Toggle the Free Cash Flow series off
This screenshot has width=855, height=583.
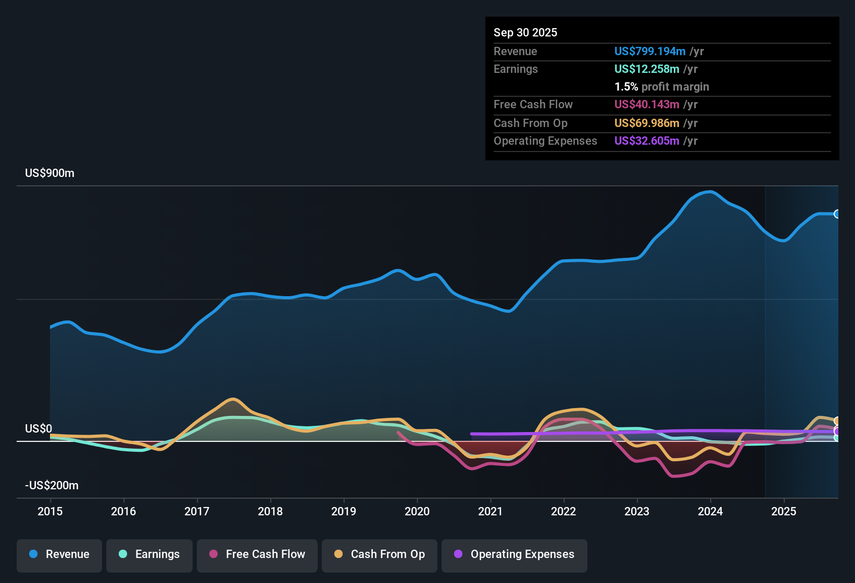(257, 554)
